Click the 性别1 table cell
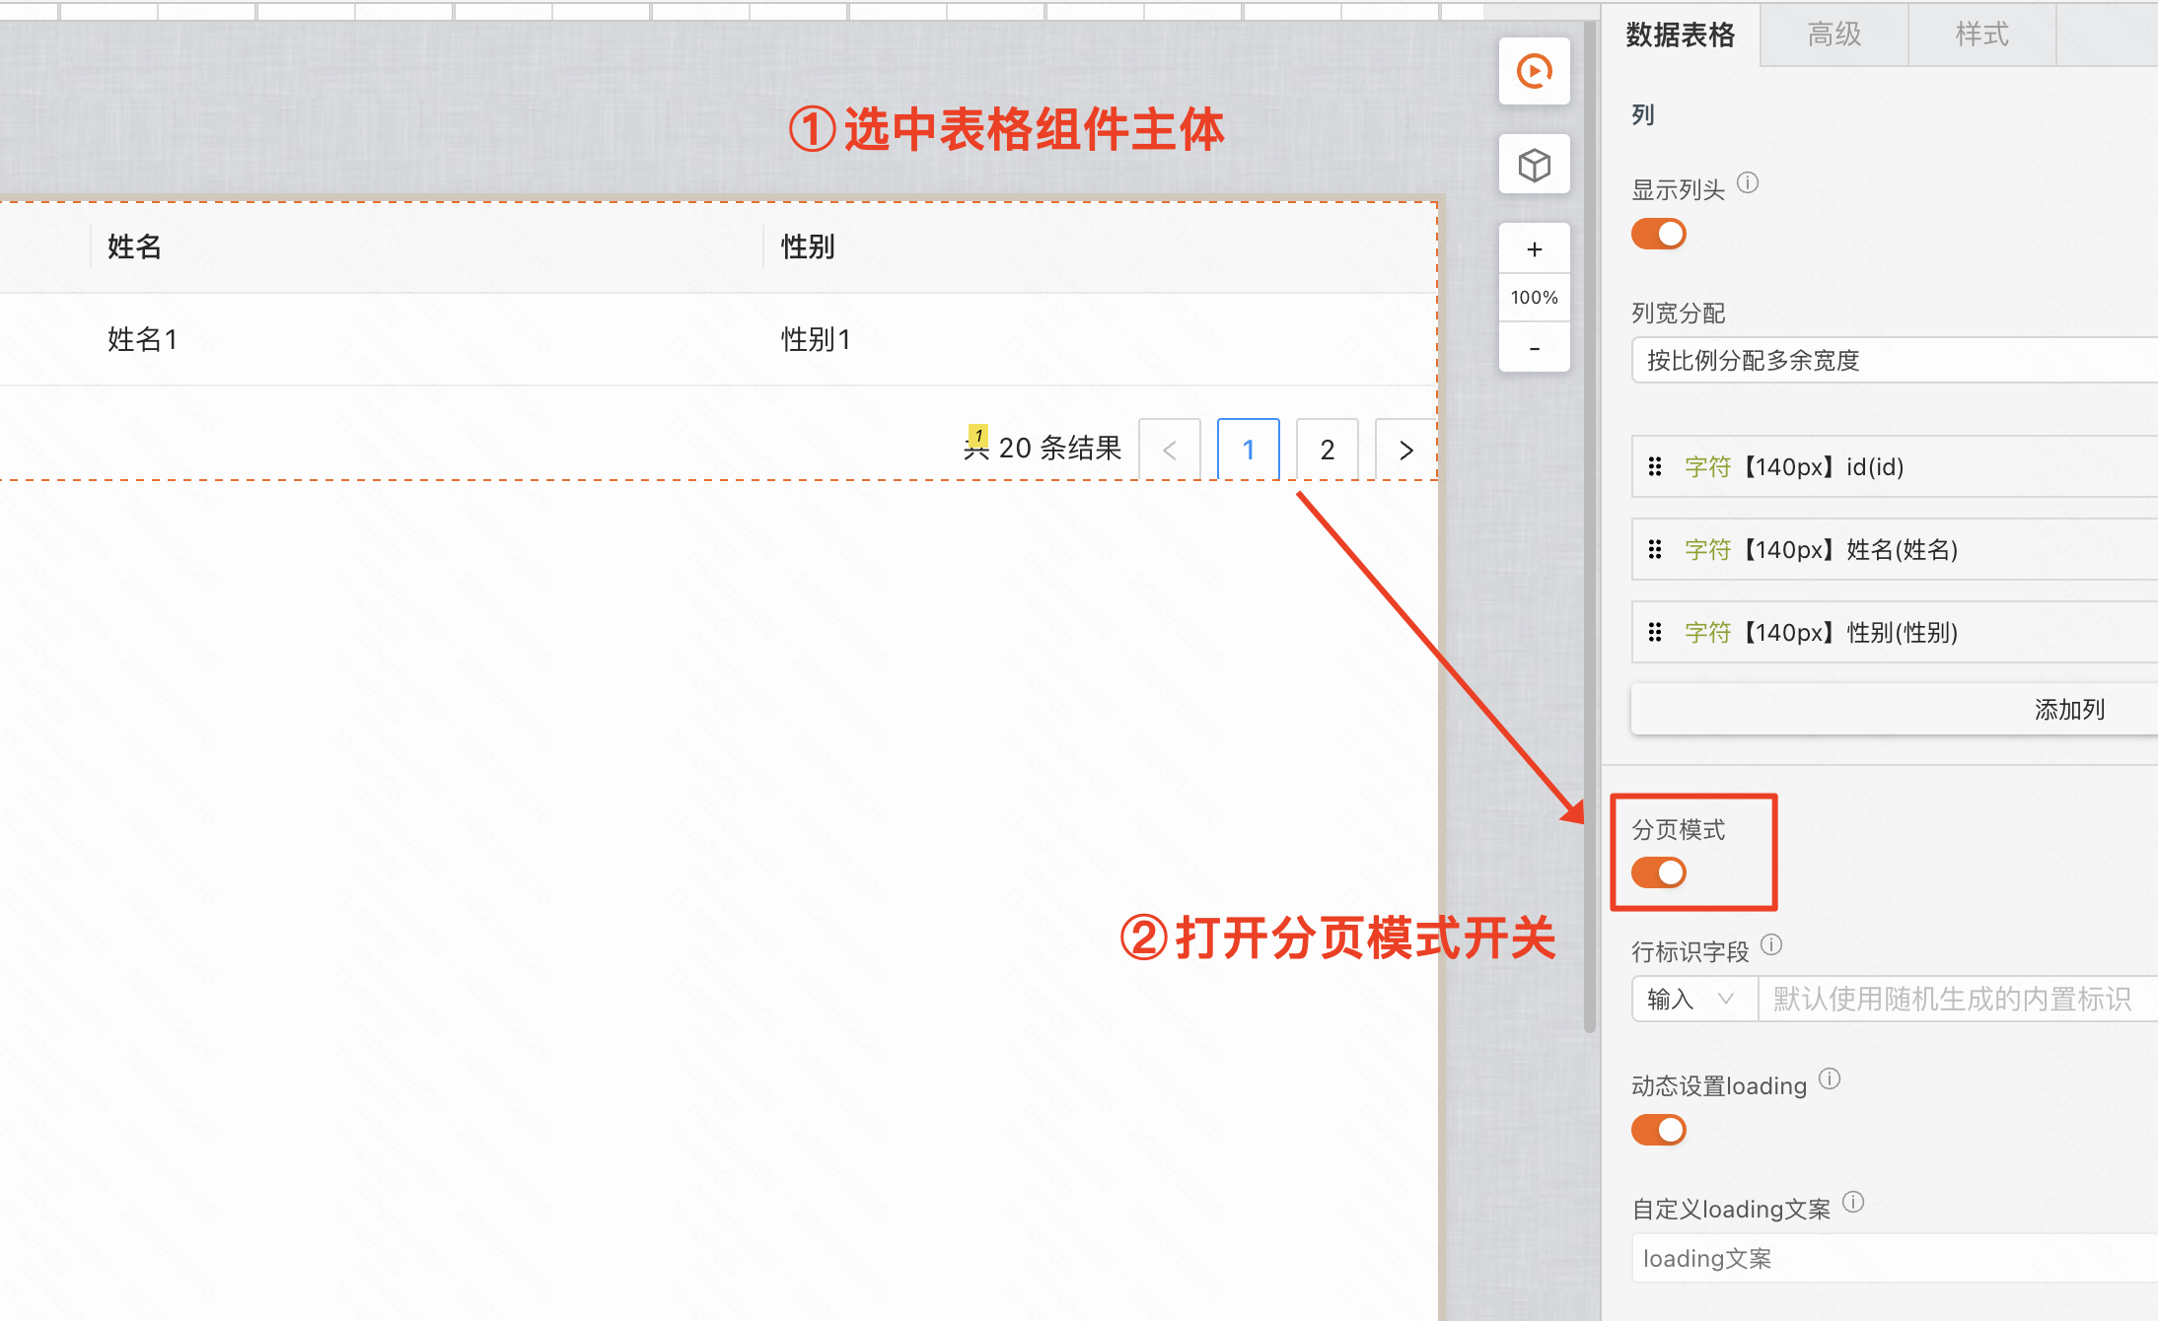This screenshot has height=1321, width=2158. 816,339
